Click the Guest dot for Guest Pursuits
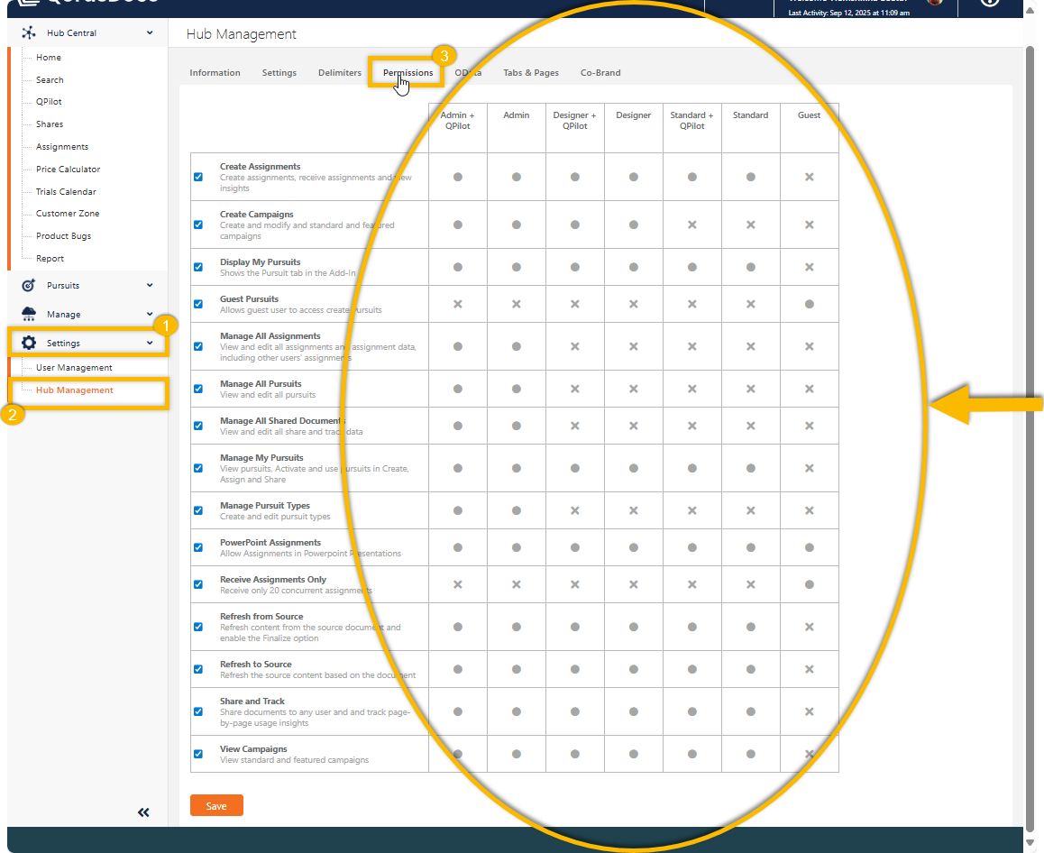Image resolution: width=1044 pixels, height=853 pixels. pyautogui.click(x=809, y=305)
